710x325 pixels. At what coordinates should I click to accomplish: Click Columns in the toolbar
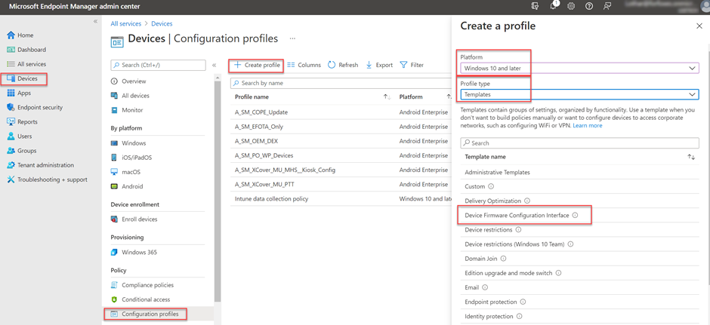(304, 65)
